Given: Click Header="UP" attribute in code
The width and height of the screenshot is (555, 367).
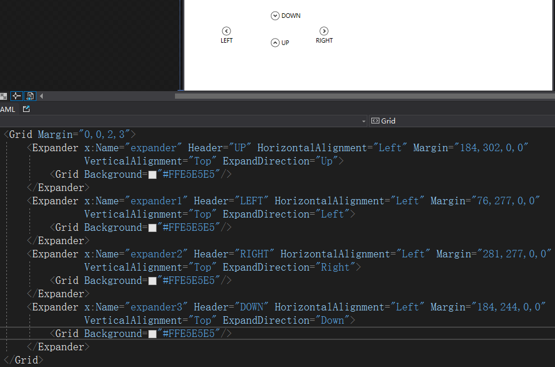Looking at the screenshot, I should [220, 148].
